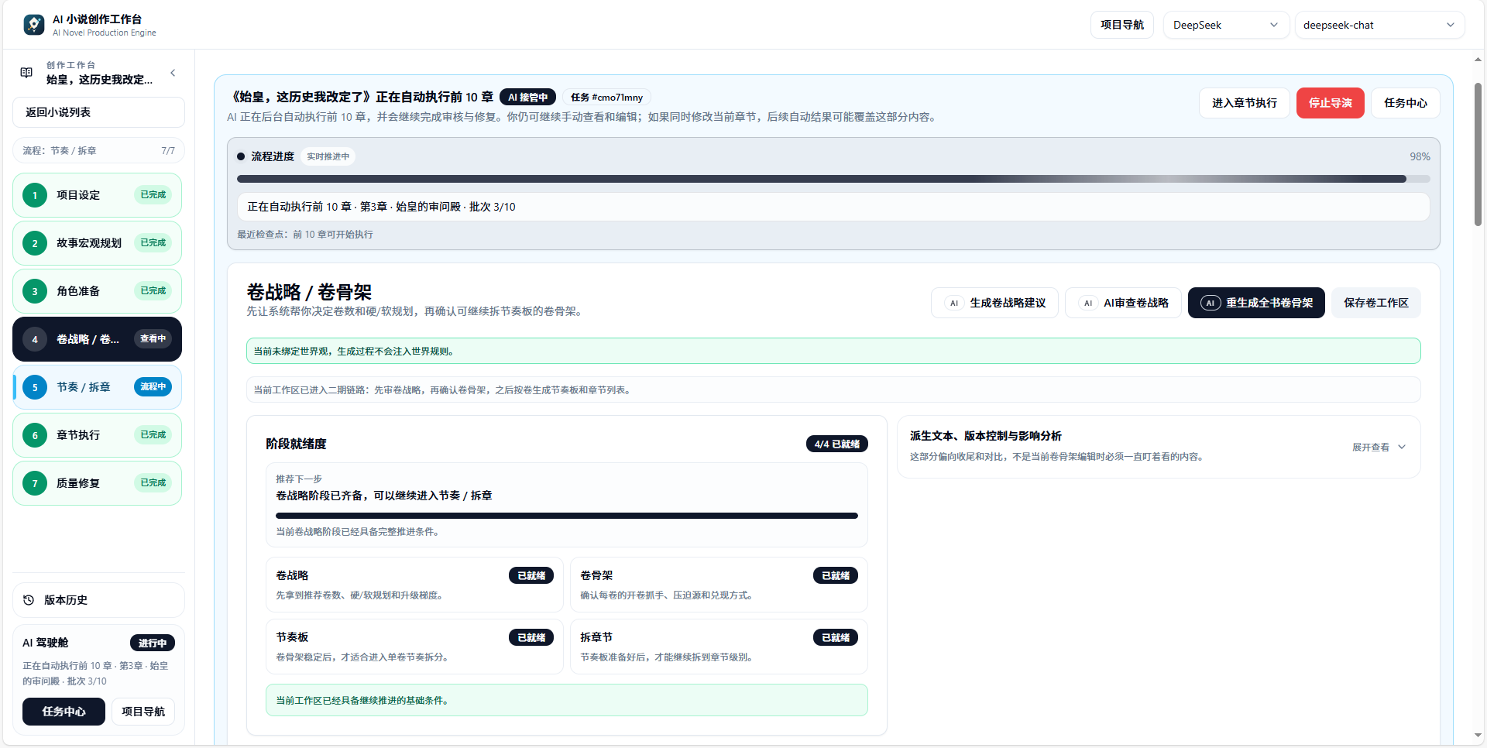The height and width of the screenshot is (748, 1487).
Task: Select the numbered circle for step 1 项目设定
Action: tap(34, 195)
